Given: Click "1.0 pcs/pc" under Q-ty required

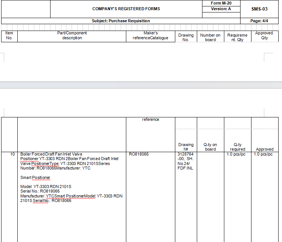Looking at the screenshot, I should (236, 154).
